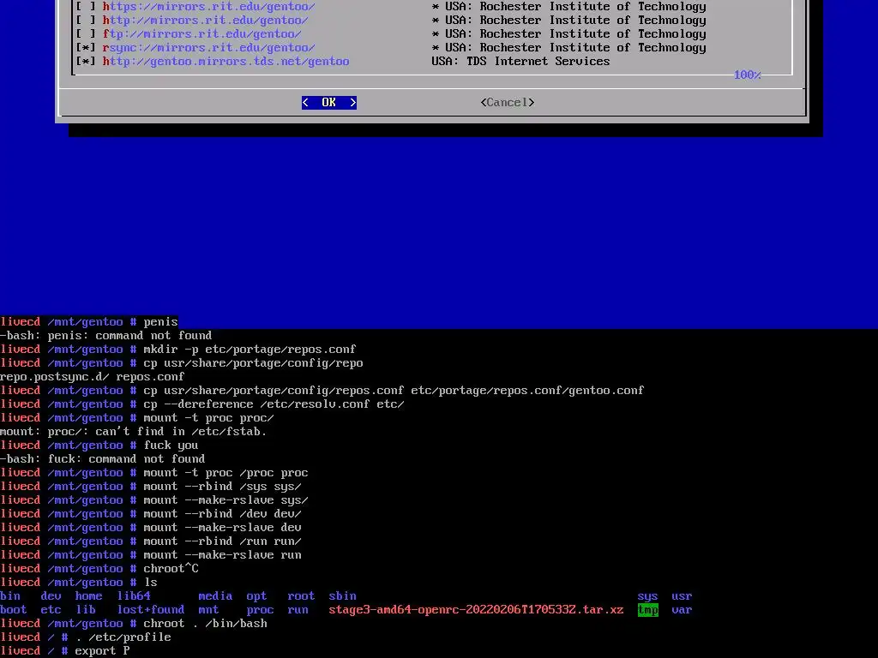Click 'media' directory in ls listing
The width and height of the screenshot is (878, 658).
coord(215,596)
